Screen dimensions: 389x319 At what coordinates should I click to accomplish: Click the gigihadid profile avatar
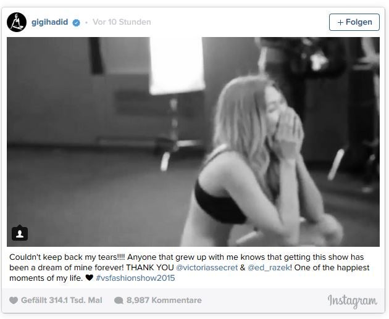click(x=17, y=22)
